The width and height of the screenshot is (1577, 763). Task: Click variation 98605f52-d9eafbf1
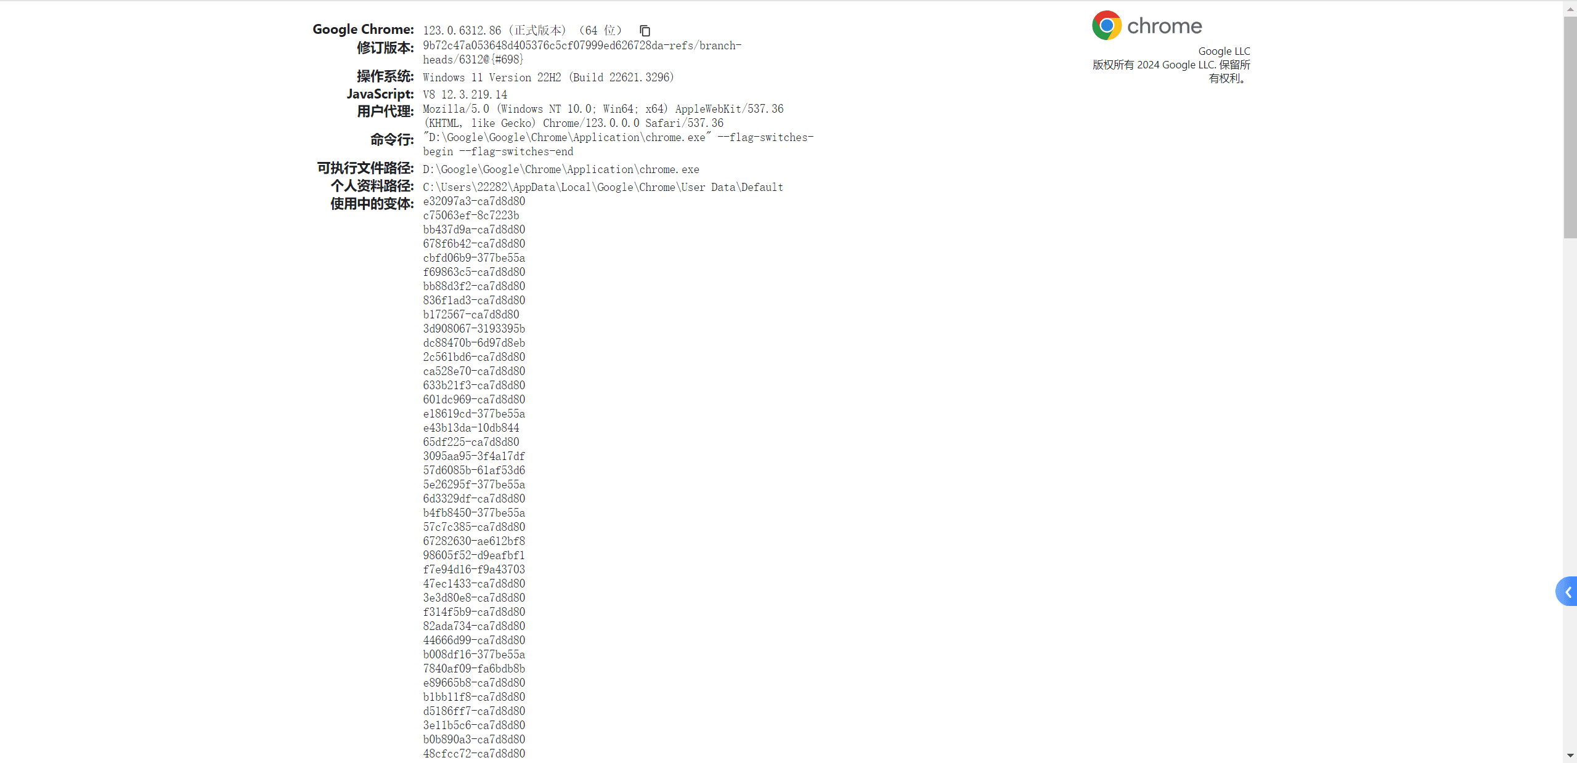[x=474, y=555]
